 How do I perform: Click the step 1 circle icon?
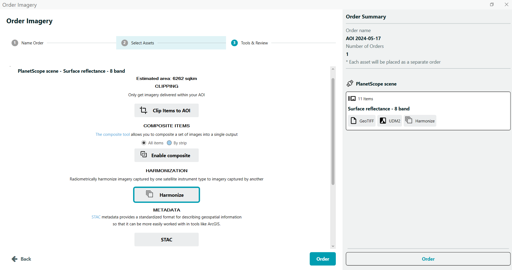15,43
